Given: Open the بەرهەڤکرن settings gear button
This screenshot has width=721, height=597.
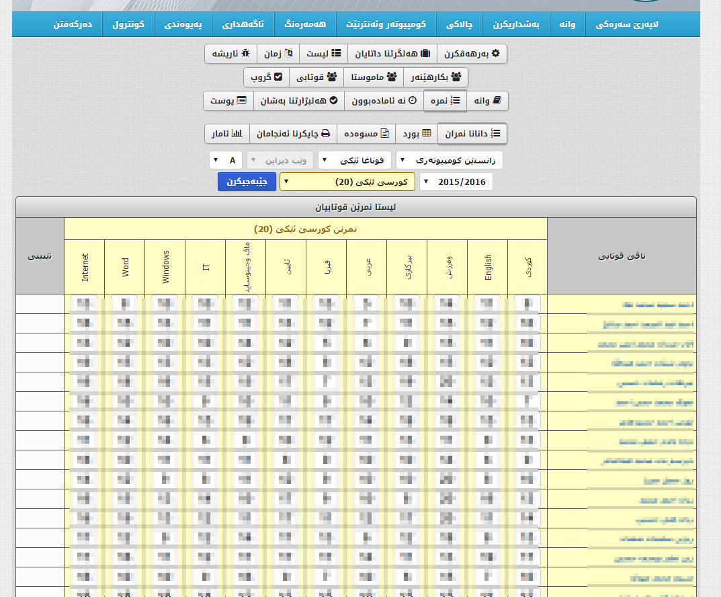Looking at the screenshot, I should point(472,54).
